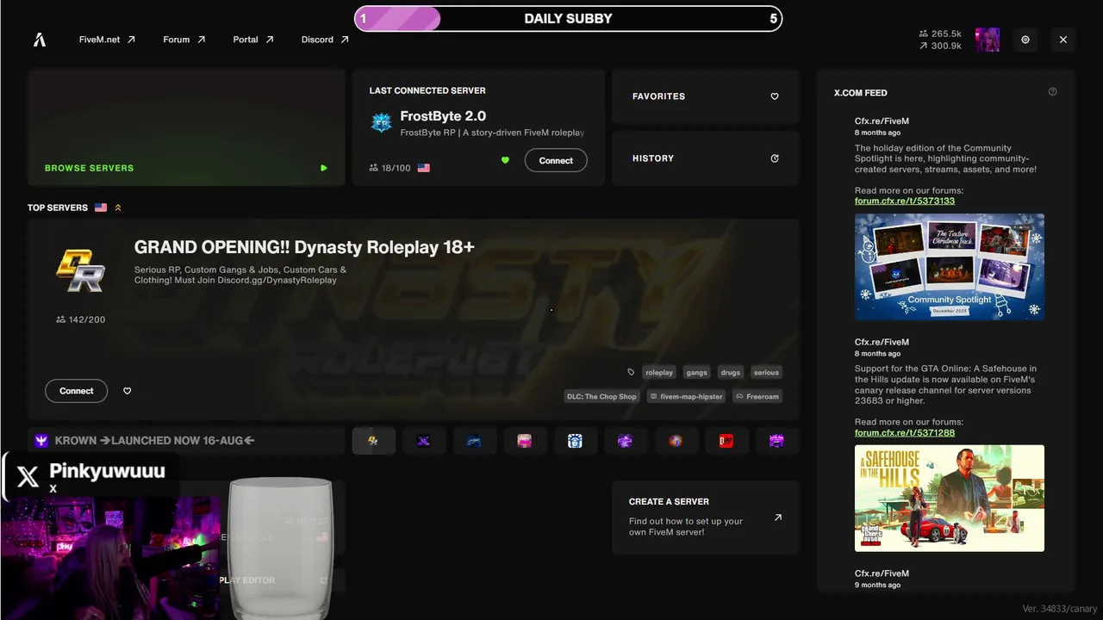Click the Create a Server arrow icon
Screen dimensions: 1103x620
click(x=778, y=518)
